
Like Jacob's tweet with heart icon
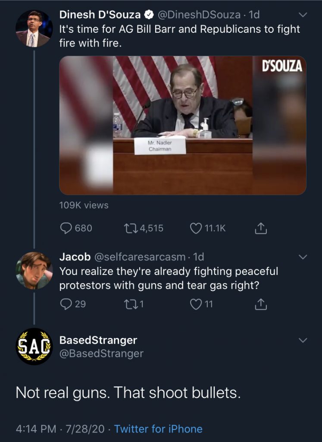[x=196, y=304]
